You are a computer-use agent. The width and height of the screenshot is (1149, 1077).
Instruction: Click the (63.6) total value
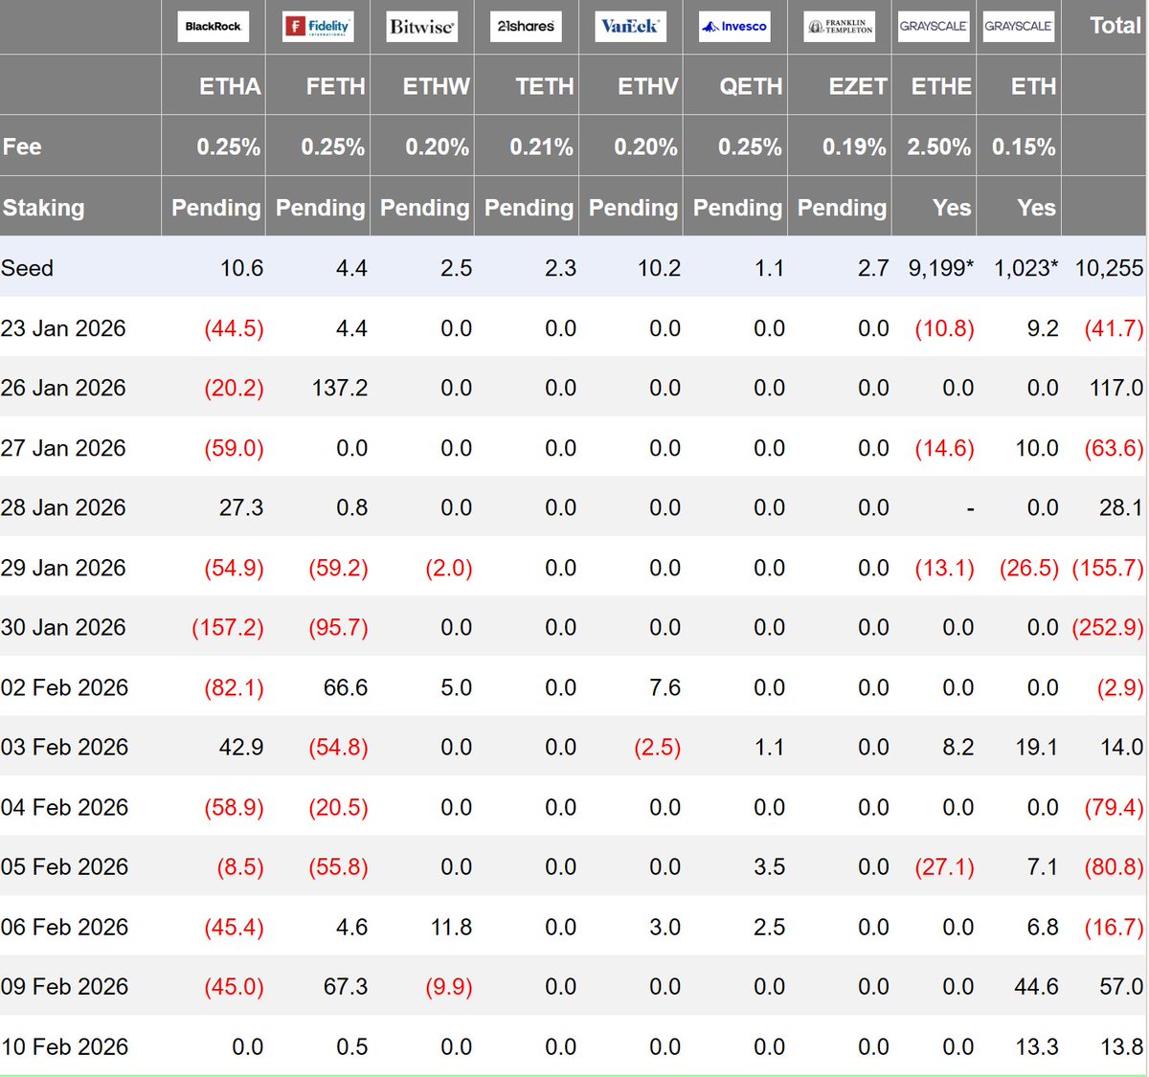[x=1114, y=448]
